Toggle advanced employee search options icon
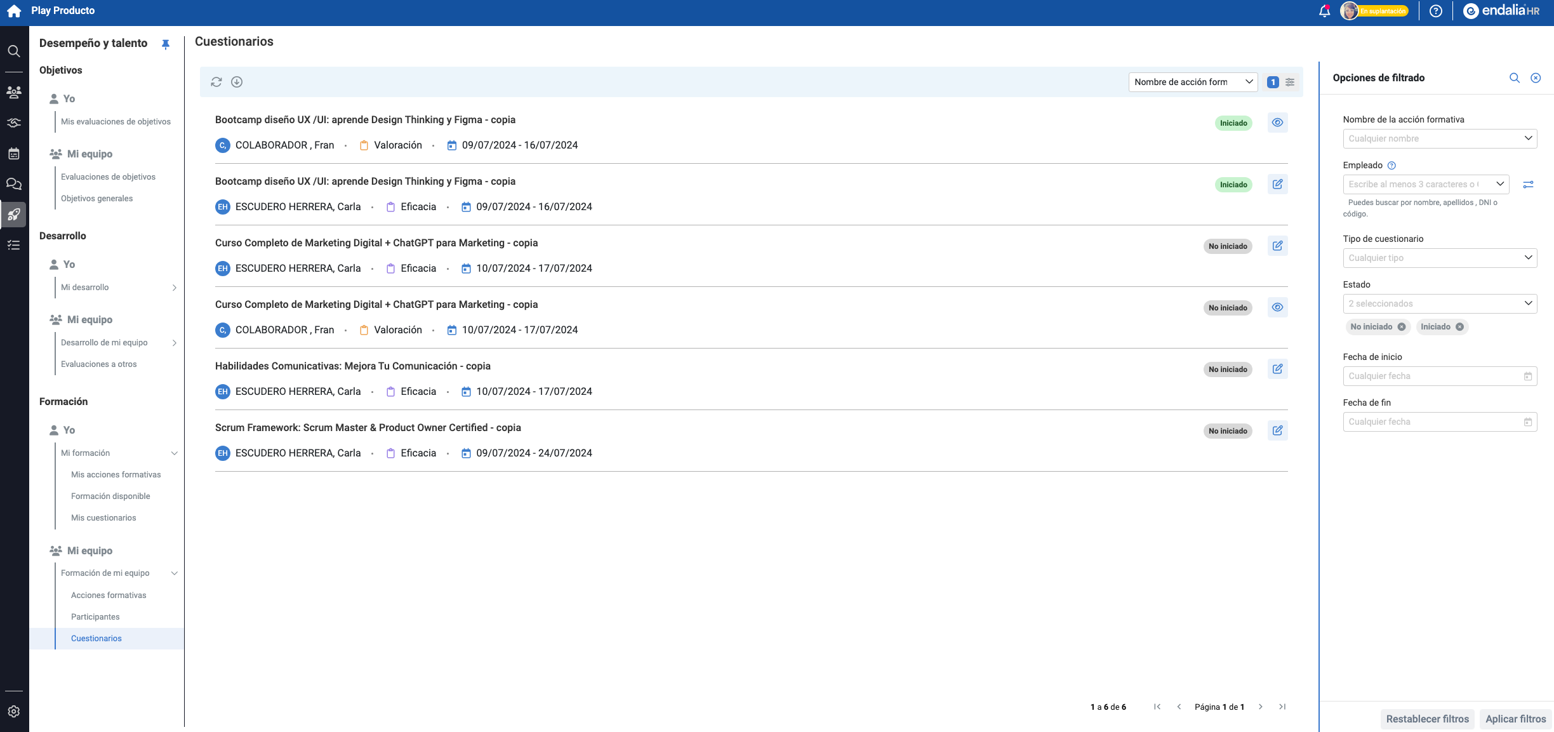The height and width of the screenshot is (732, 1554). point(1528,185)
